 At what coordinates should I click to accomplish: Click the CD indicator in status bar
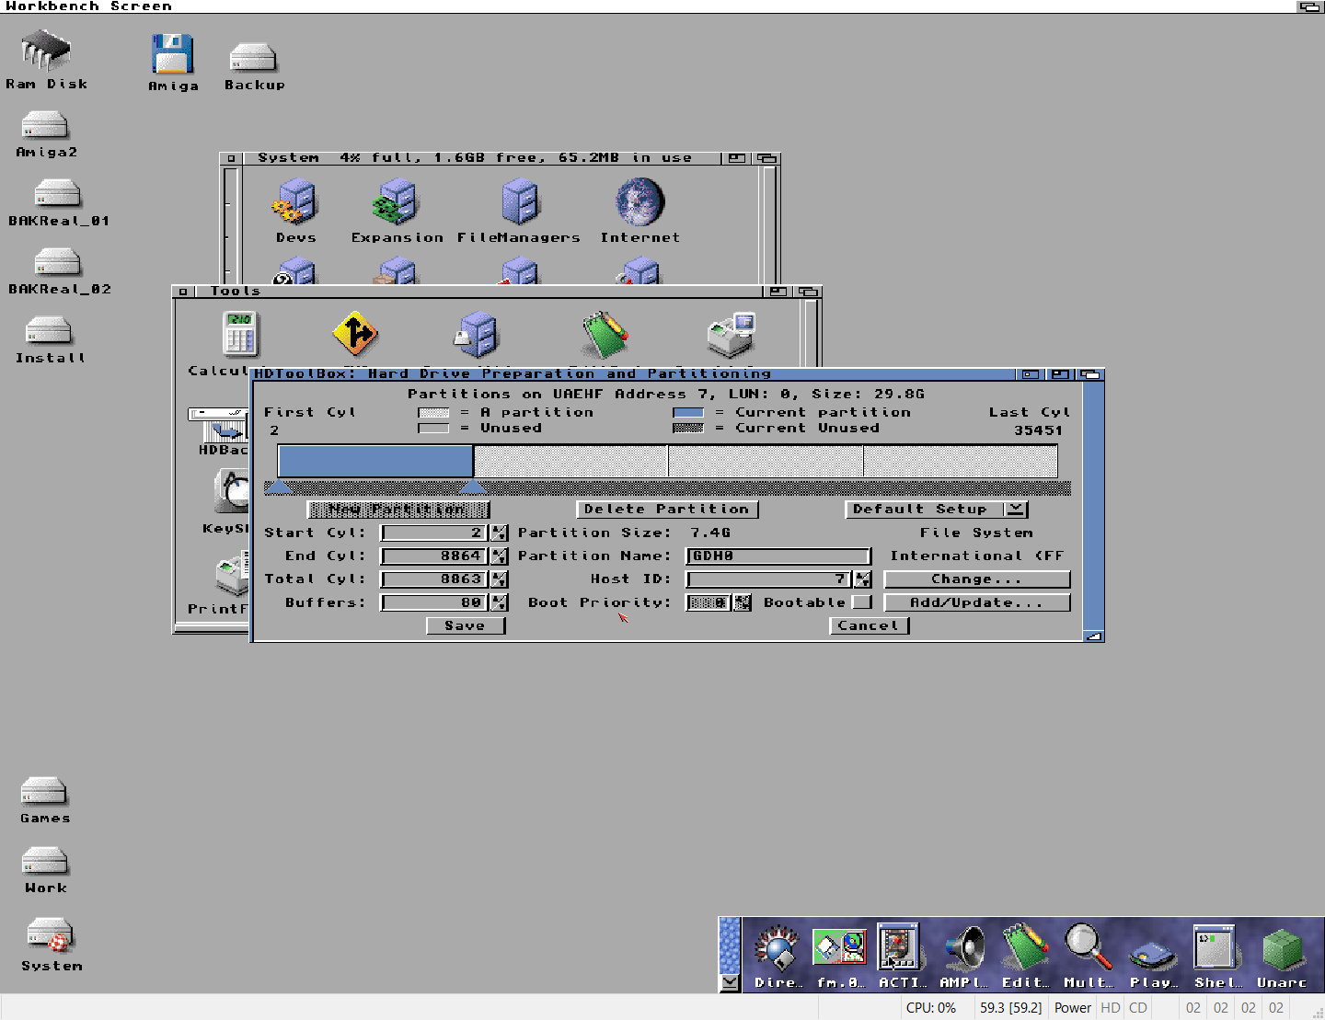pos(1138,1007)
